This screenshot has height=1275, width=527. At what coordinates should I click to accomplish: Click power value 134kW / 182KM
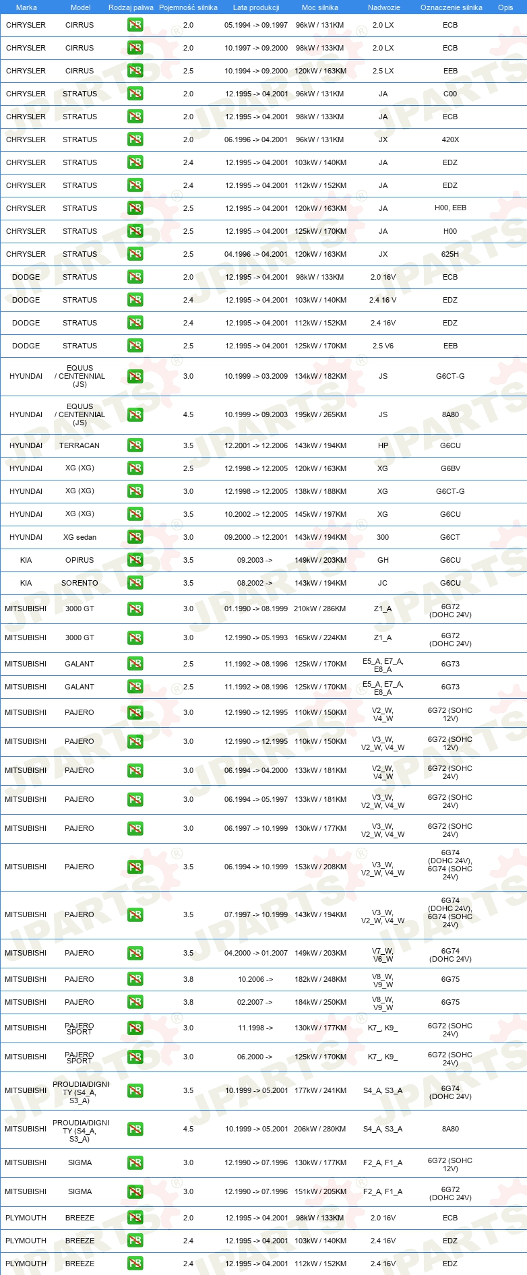click(x=320, y=376)
